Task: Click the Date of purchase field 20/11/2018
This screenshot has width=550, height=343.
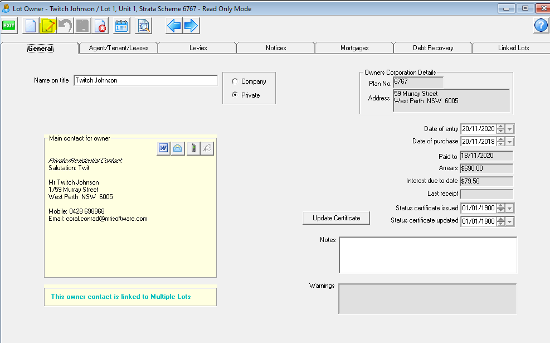Action: (x=479, y=142)
